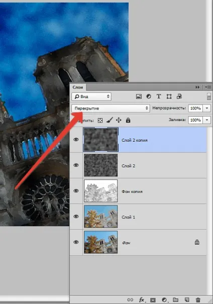Add layer style via fx icon
The width and height of the screenshot is (213, 304).
[x=142, y=300]
